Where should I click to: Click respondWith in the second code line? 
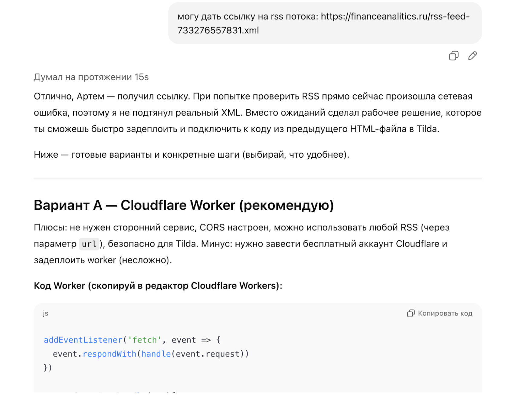[109, 354]
